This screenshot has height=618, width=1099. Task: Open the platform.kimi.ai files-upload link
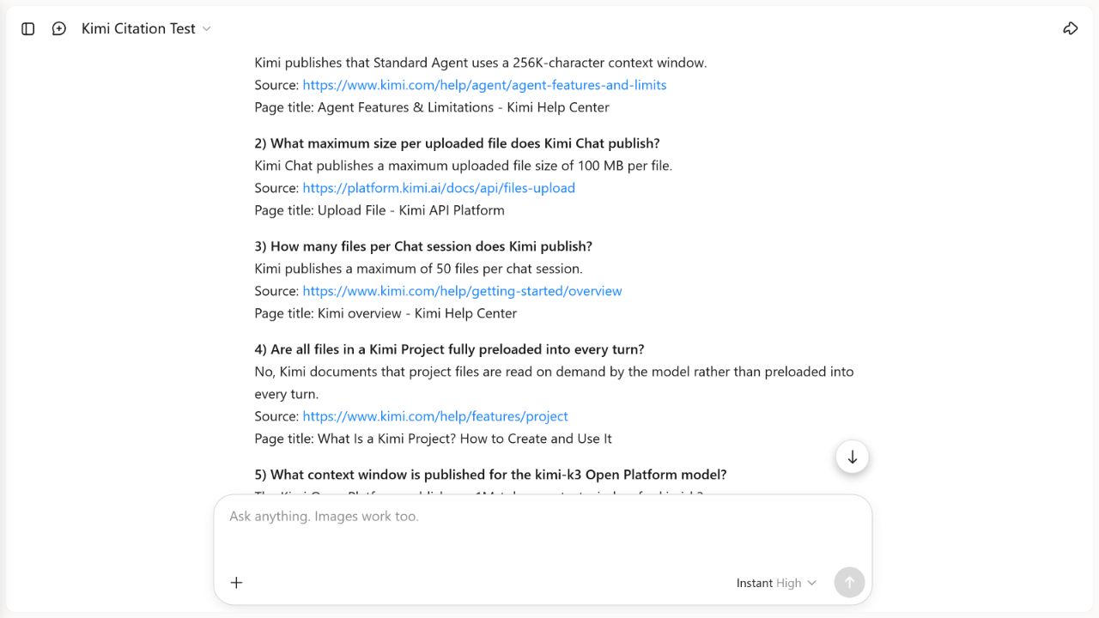click(439, 188)
